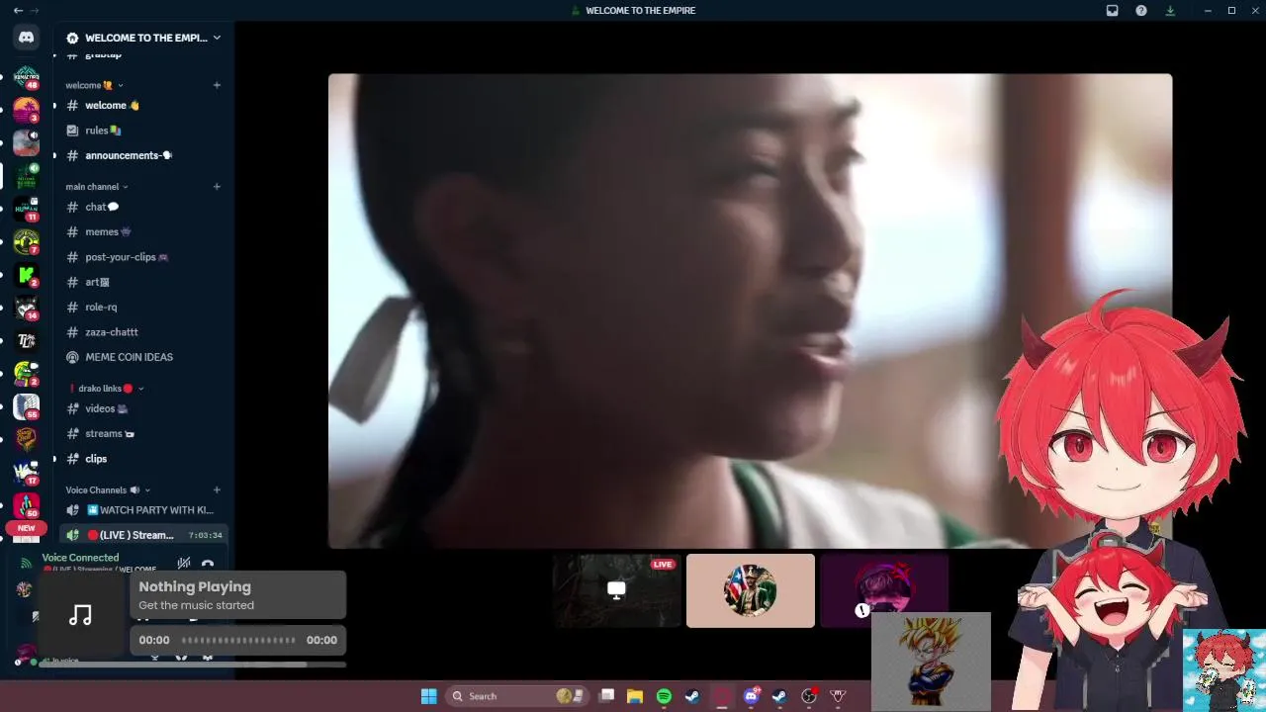Open the green K server icon
1266x712 pixels.
click(26, 275)
